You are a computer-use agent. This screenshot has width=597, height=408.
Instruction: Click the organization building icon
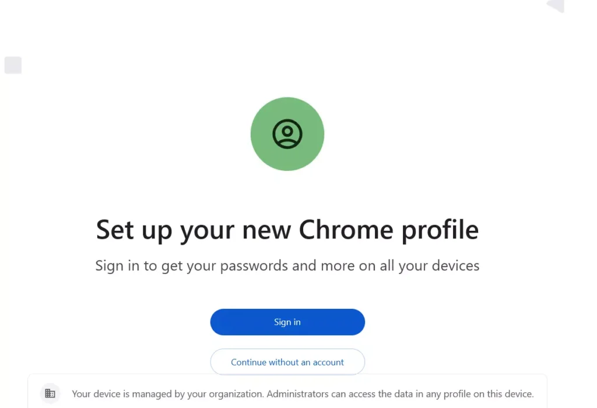(50, 394)
